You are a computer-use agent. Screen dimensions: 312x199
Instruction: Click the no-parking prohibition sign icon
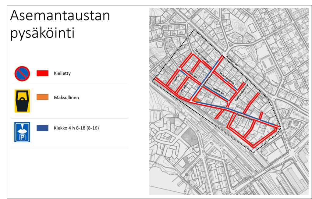[22, 73]
